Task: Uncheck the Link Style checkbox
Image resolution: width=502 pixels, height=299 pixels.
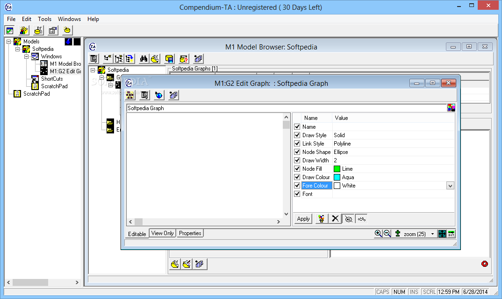Action: point(297,143)
